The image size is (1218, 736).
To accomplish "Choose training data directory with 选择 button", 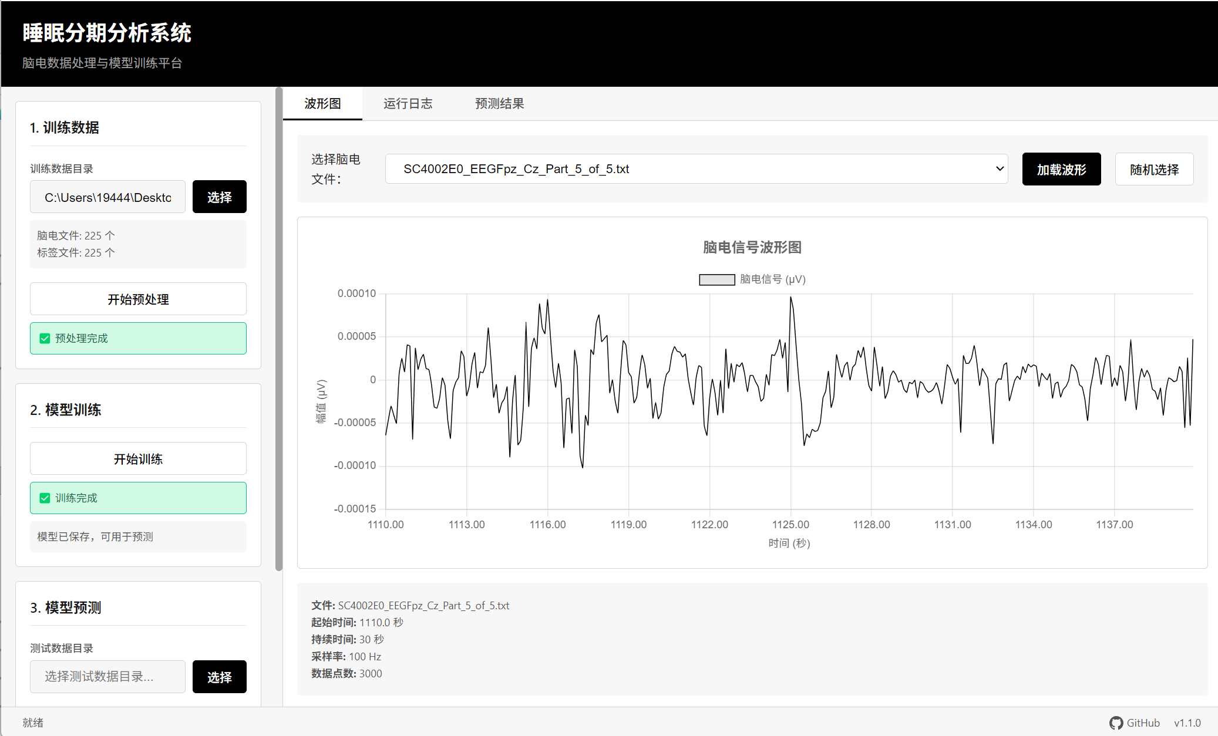I will tap(219, 197).
